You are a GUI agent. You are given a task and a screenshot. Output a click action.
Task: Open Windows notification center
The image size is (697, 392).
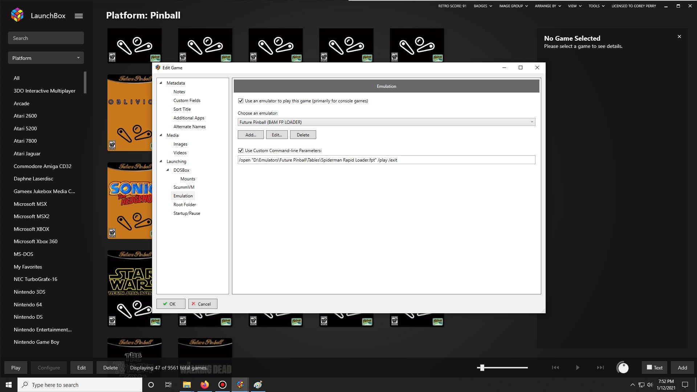tap(685, 385)
